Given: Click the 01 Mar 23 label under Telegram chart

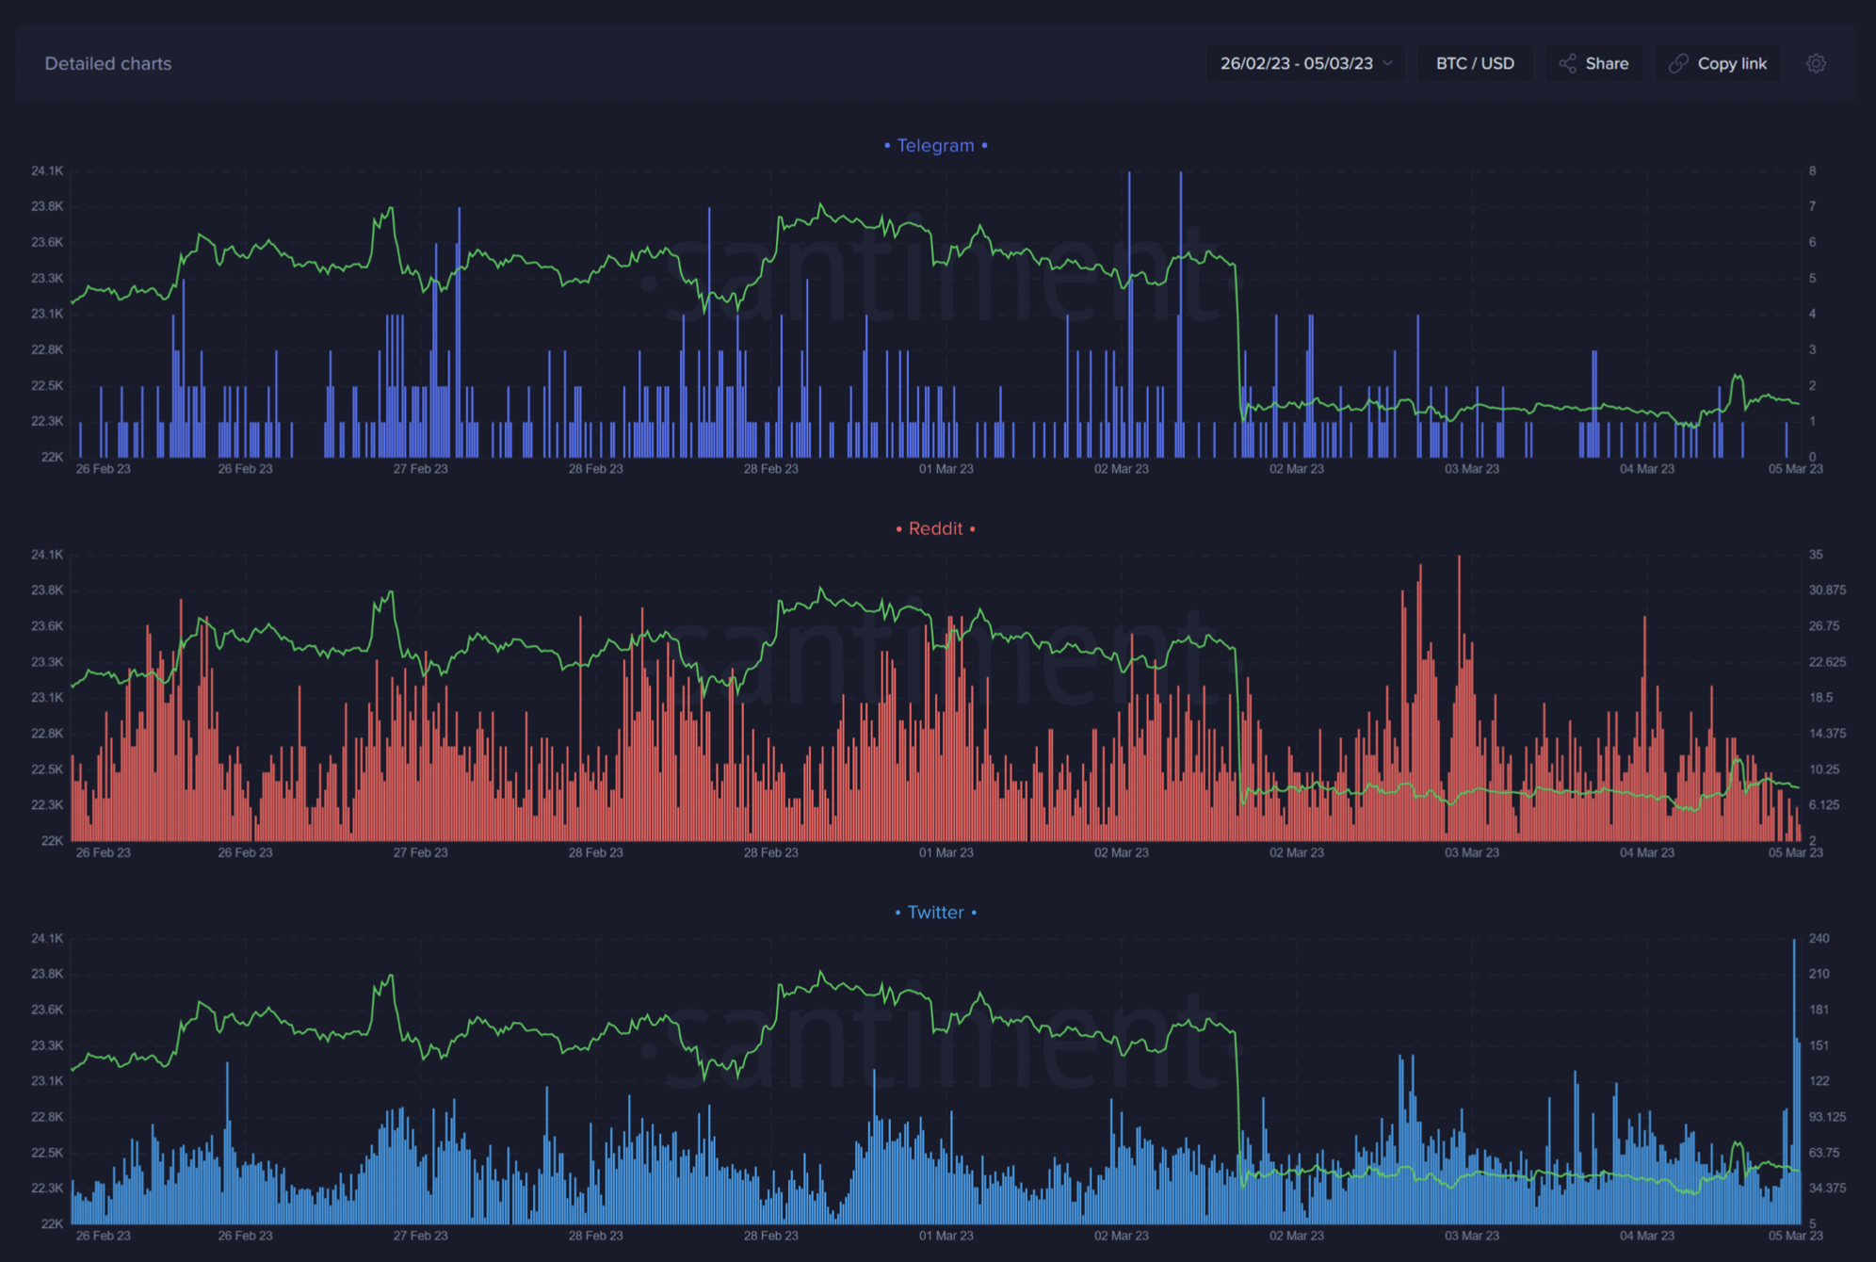Looking at the screenshot, I should coord(946,468).
